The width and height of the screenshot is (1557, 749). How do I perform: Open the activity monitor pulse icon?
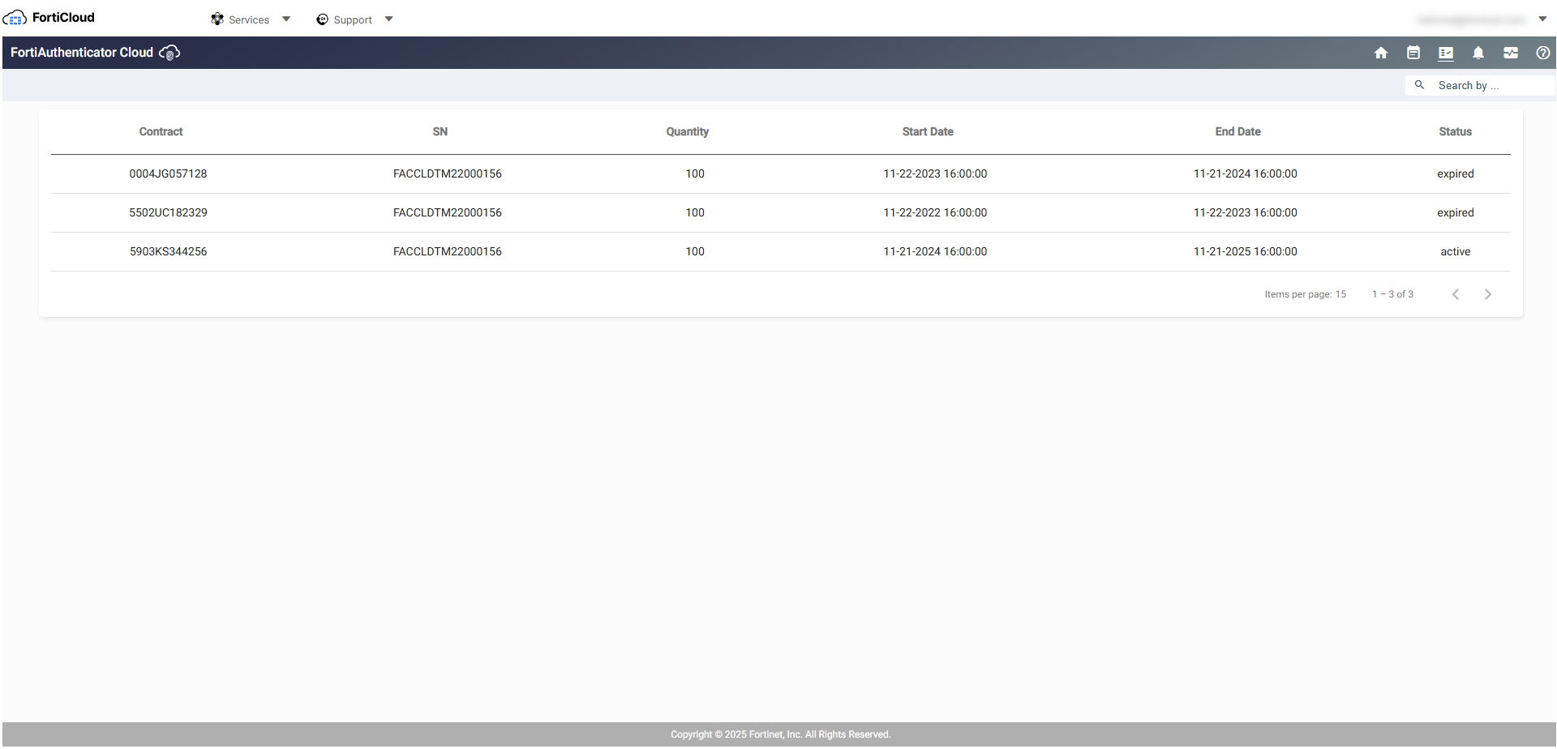(x=1511, y=53)
